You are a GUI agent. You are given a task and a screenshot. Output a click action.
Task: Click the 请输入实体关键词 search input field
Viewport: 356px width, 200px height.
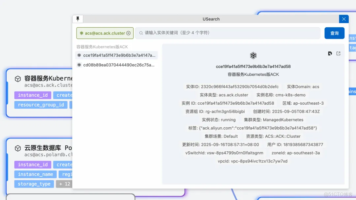tap(198, 33)
